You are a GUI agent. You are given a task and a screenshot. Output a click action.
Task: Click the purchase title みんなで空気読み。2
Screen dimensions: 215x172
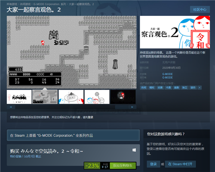pyautogui.click(x=46, y=151)
